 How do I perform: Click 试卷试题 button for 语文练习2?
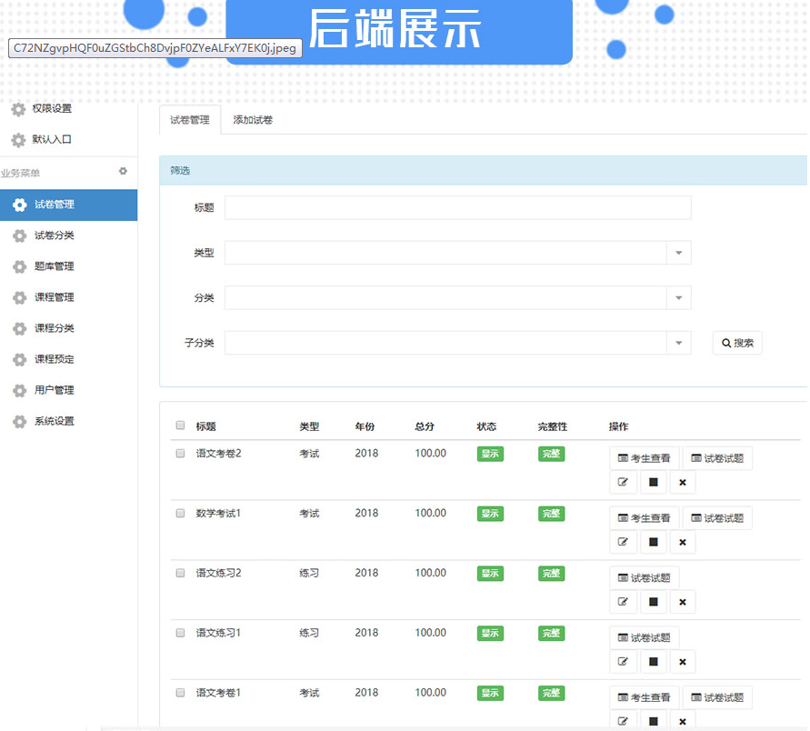(x=644, y=578)
